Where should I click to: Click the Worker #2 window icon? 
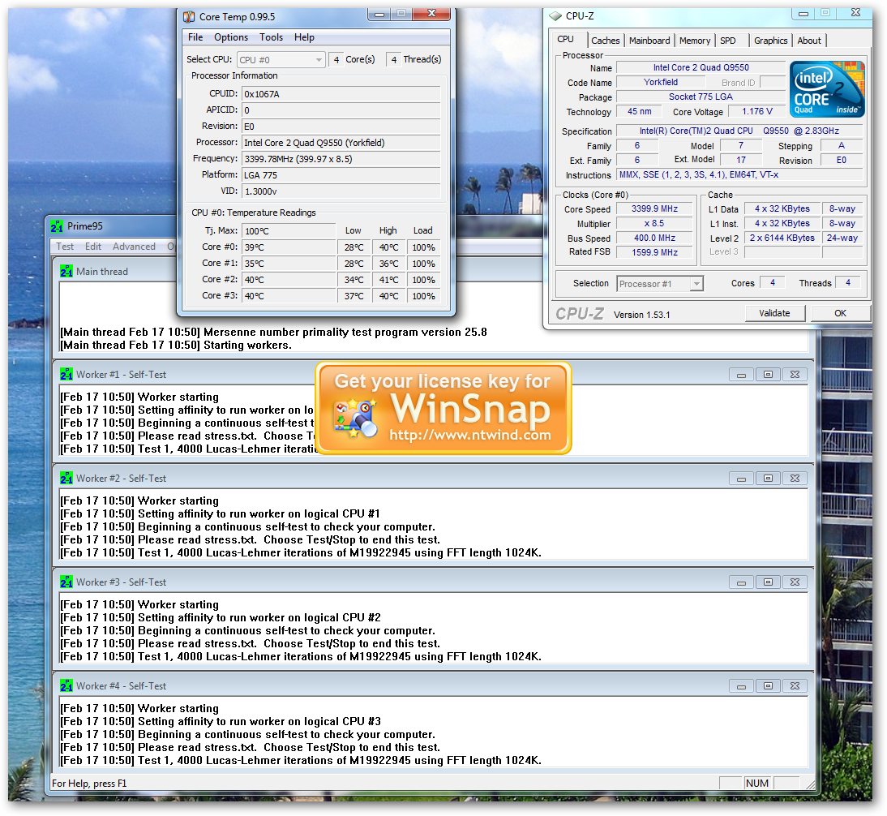tap(66, 479)
